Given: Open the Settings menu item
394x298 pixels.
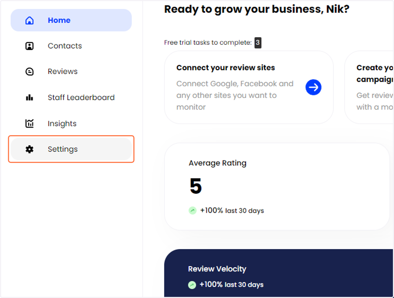Looking at the screenshot, I should 71,149.
